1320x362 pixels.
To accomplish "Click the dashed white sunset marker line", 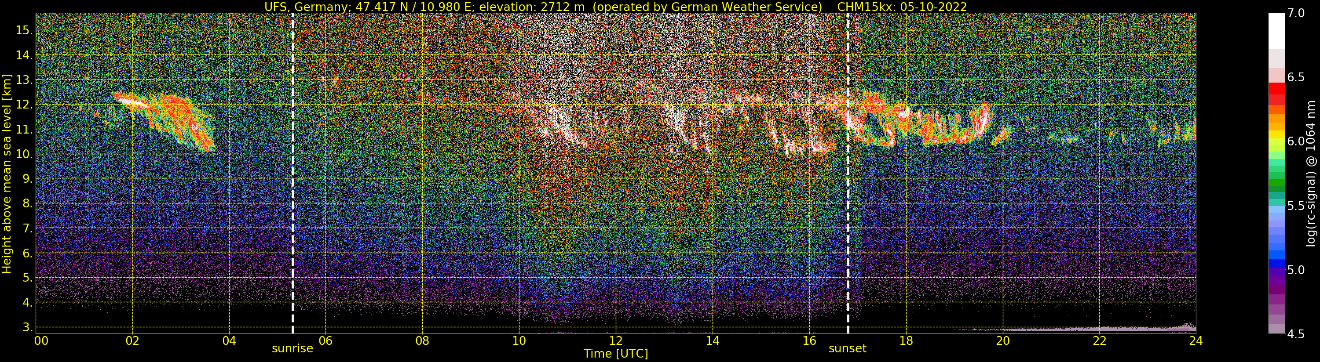I will [848, 173].
